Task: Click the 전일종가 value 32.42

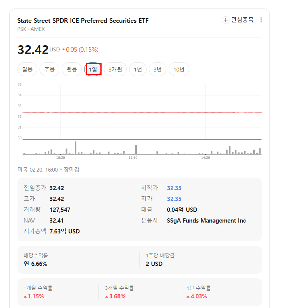Action: click(57, 188)
